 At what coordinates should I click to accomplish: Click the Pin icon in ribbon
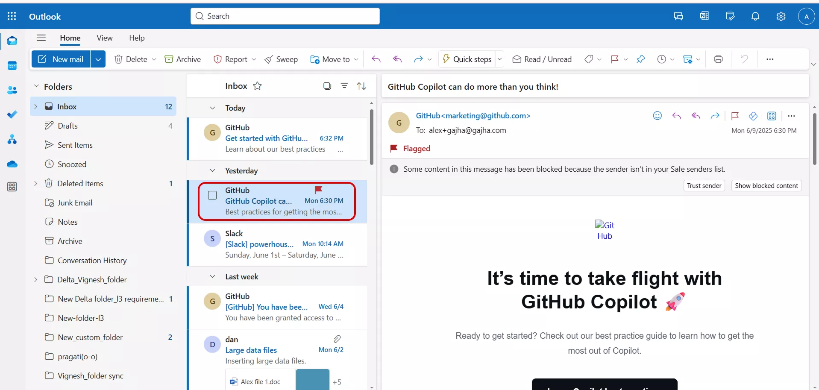click(640, 59)
